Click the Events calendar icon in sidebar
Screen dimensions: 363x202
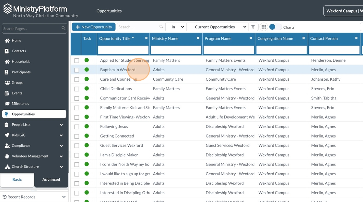coord(7,93)
